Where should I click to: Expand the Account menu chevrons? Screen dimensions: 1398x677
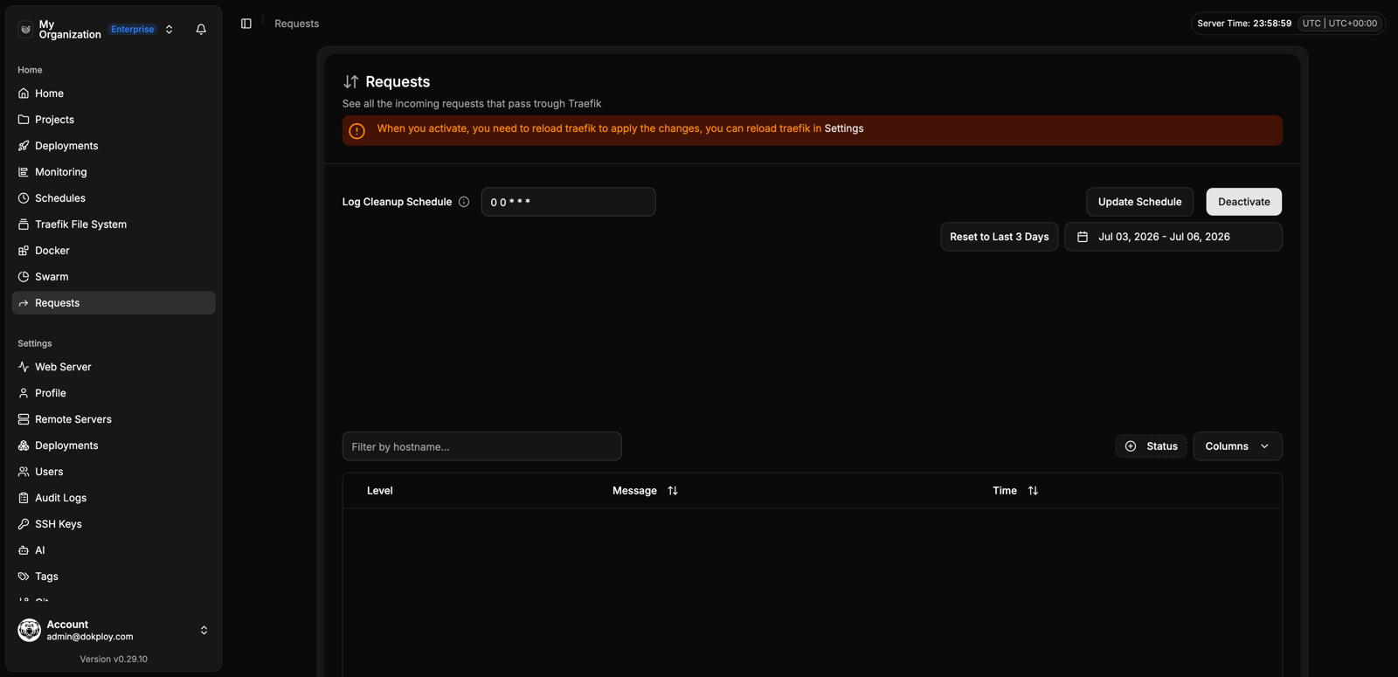pos(204,630)
